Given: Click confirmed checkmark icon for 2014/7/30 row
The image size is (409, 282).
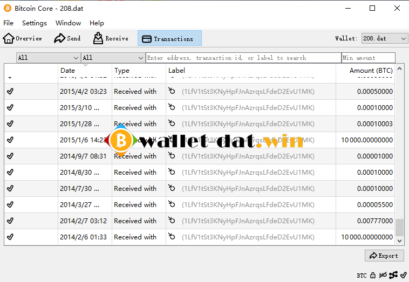Looking at the screenshot, I should coord(10,188).
